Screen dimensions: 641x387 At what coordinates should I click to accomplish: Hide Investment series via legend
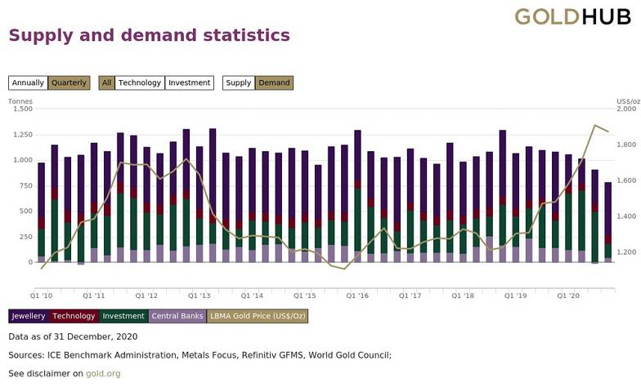[124, 316]
